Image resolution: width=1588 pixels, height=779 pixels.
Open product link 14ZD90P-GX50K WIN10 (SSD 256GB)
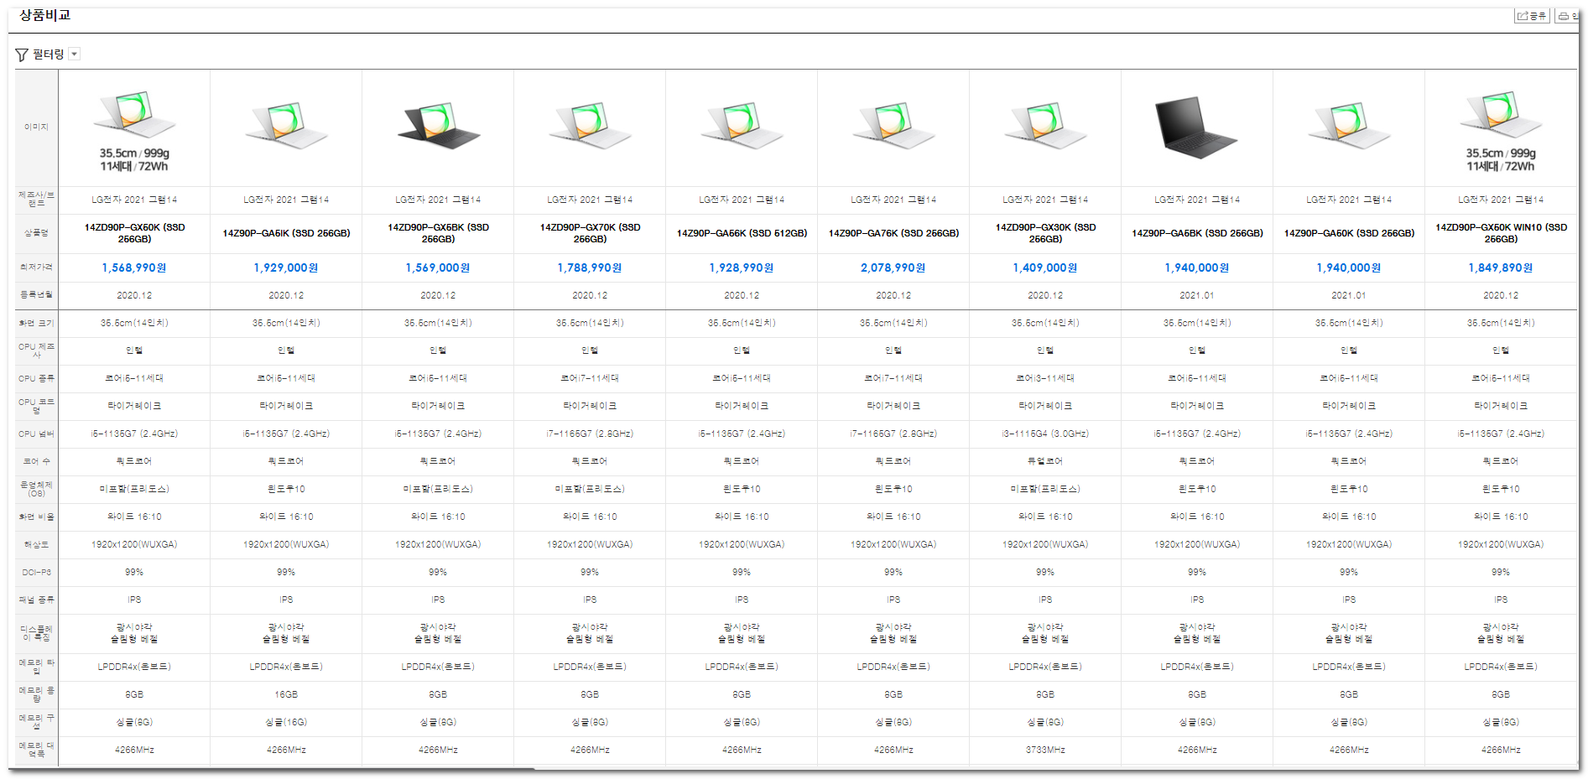pyautogui.click(x=1501, y=233)
